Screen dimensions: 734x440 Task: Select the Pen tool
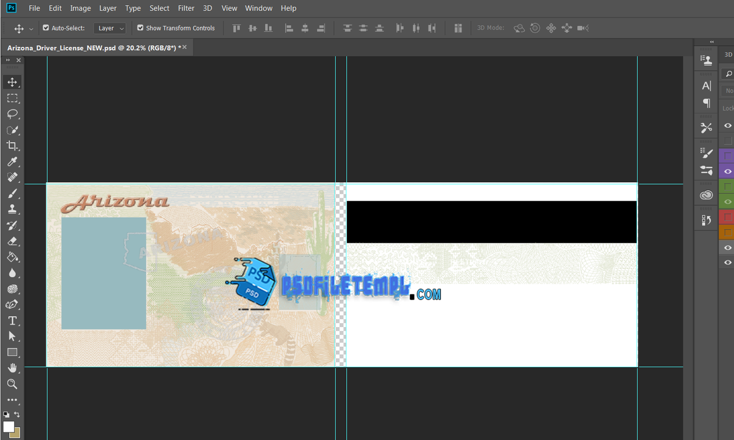[x=12, y=305]
